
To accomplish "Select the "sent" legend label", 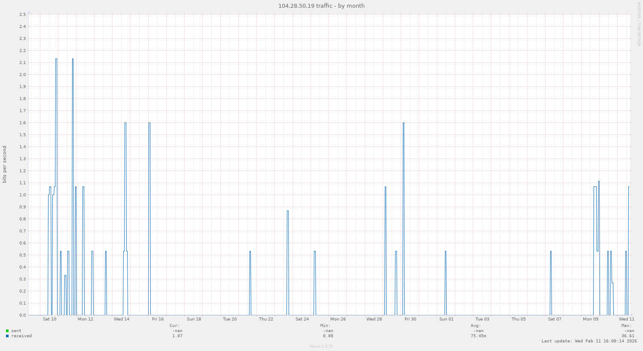I will [16, 331].
